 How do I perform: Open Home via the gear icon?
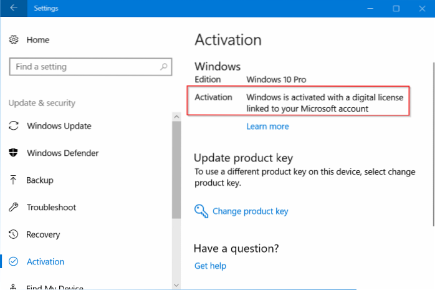coord(14,40)
